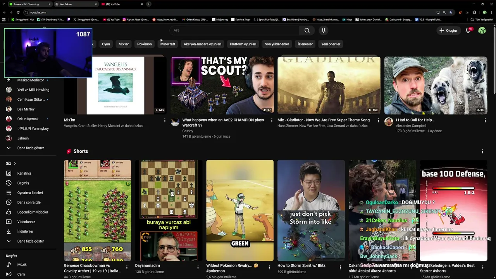
Task: Click the YouTube search input field
Action: 234,30
